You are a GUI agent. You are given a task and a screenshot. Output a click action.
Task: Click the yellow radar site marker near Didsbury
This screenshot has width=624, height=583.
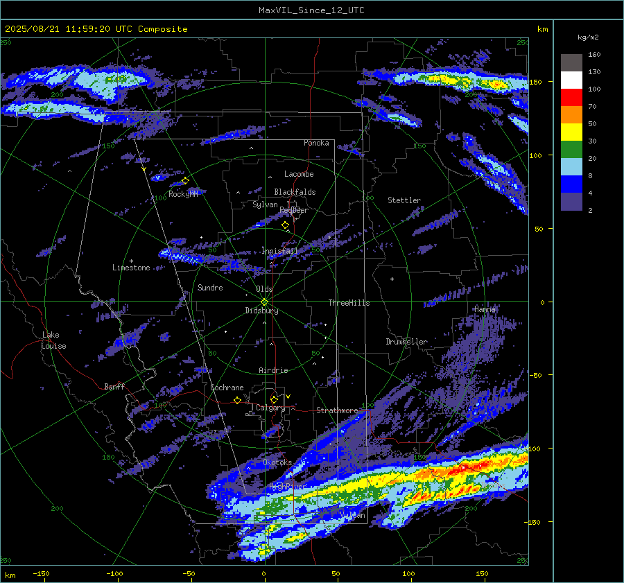[x=265, y=302]
